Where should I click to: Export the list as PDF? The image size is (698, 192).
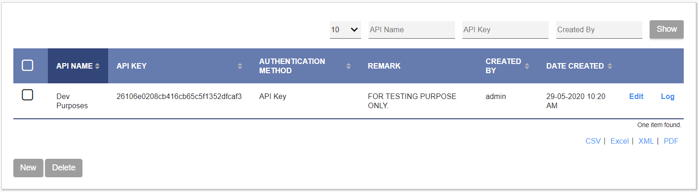[671, 141]
